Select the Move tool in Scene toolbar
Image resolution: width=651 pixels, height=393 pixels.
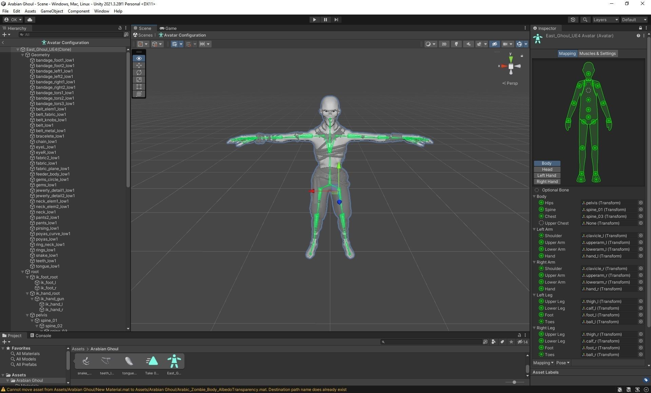pos(139,65)
